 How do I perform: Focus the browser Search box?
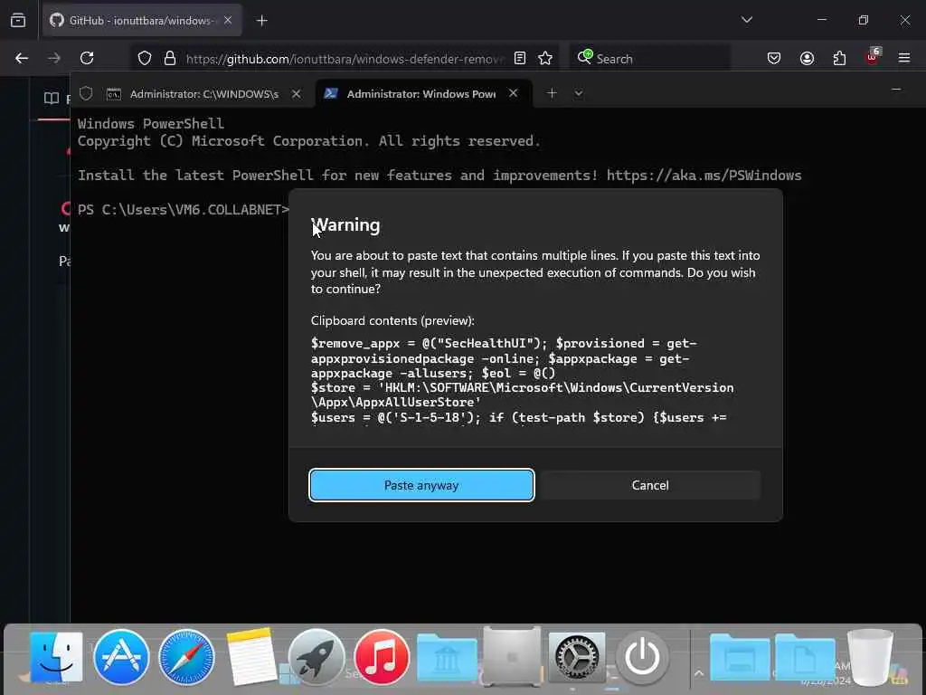(x=649, y=59)
